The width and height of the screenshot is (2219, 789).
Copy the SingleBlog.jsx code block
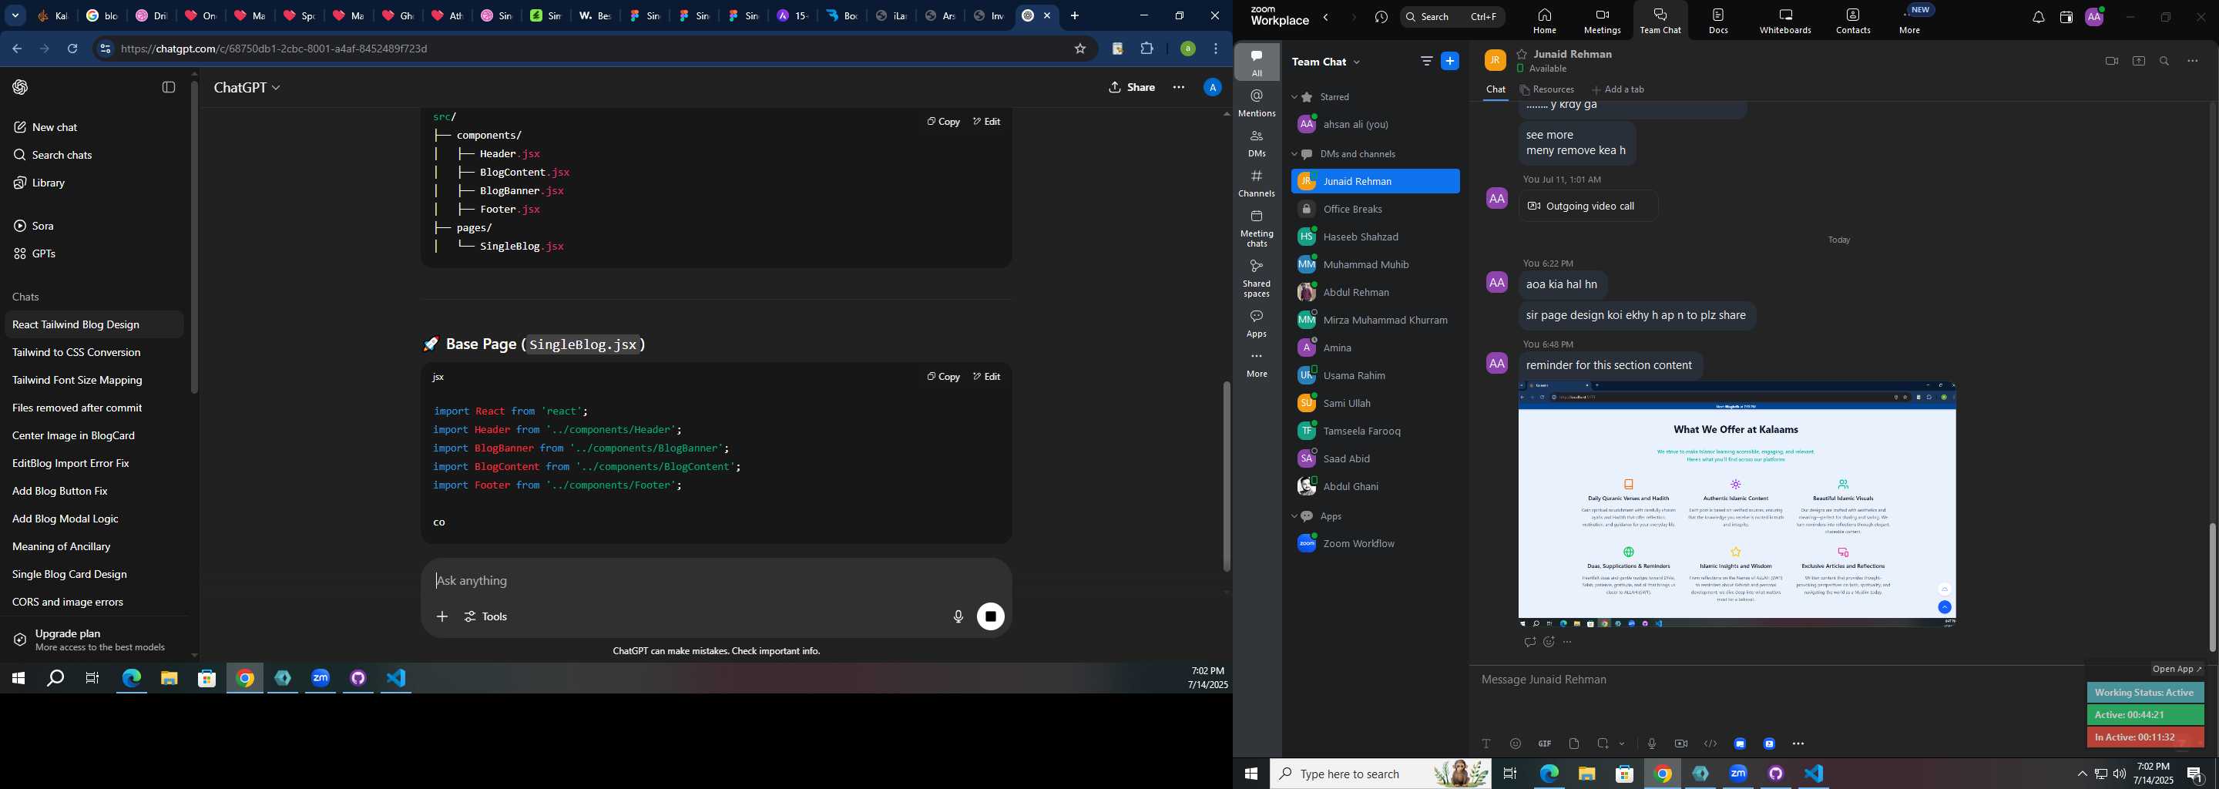point(943,377)
